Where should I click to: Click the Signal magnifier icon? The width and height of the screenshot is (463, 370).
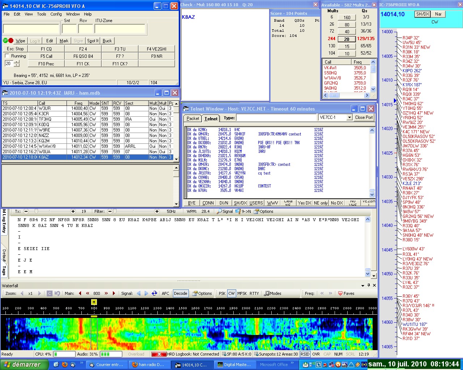point(219,211)
